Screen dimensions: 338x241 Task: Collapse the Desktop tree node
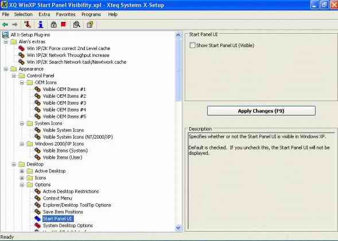click(14, 165)
